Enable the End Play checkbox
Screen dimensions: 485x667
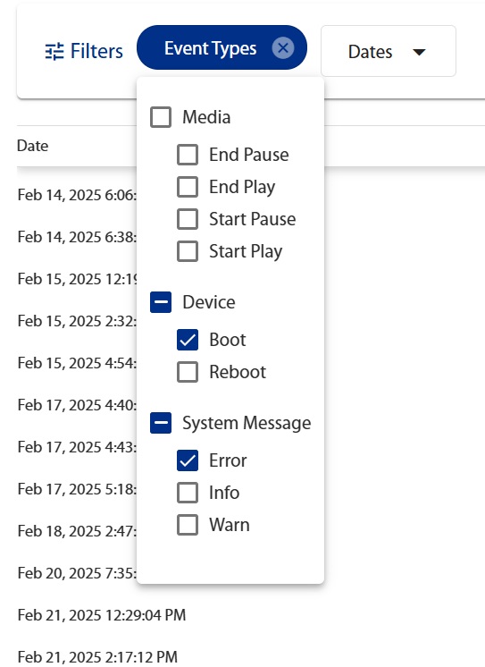[188, 187]
